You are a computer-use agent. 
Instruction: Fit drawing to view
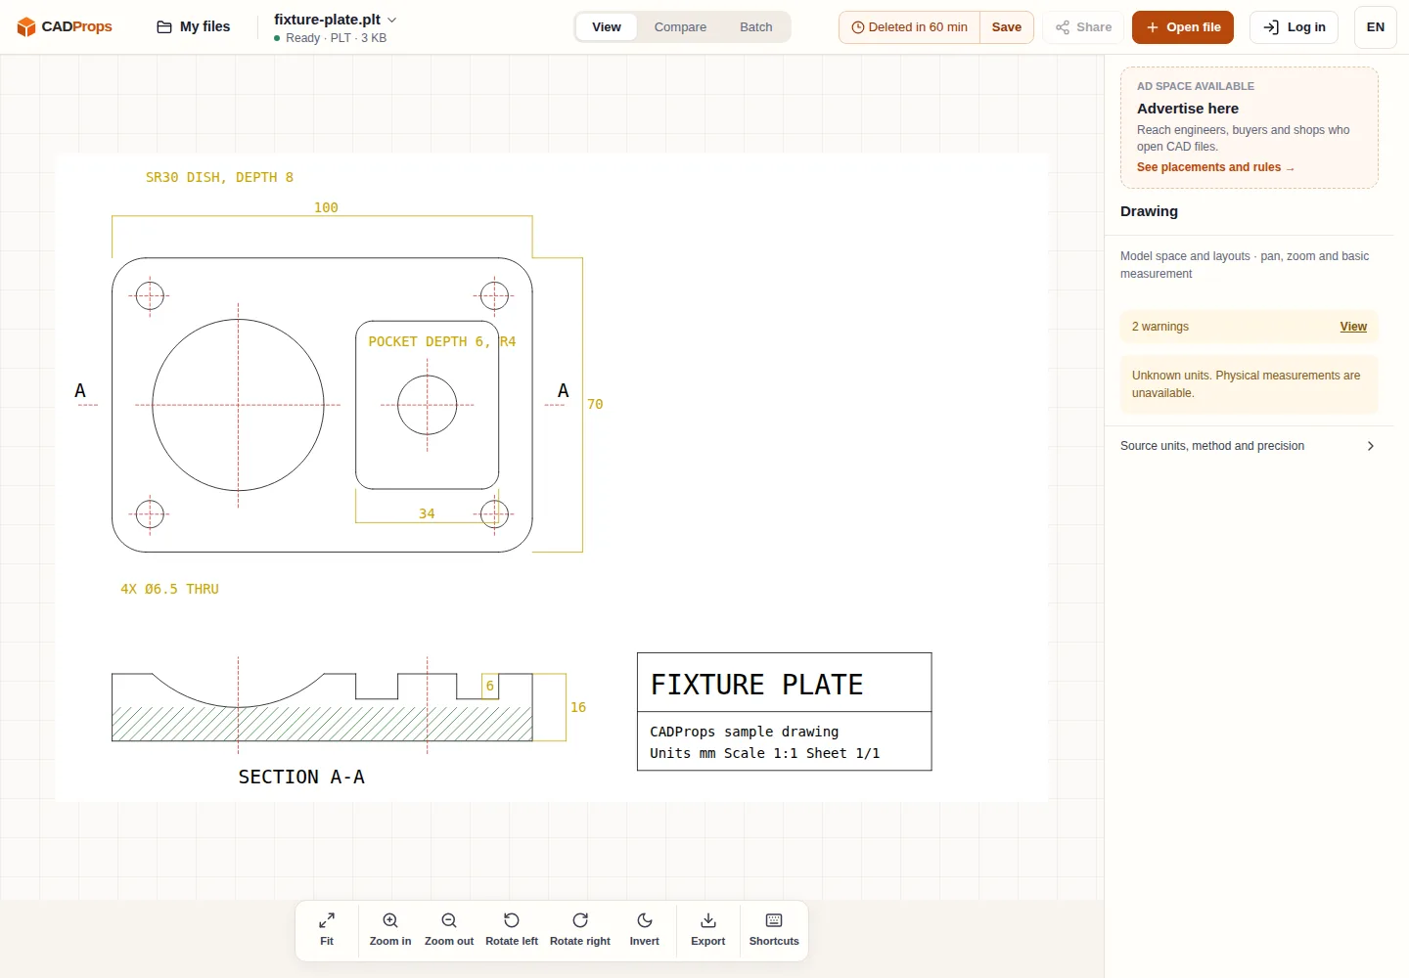pyautogui.click(x=327, y=929)
